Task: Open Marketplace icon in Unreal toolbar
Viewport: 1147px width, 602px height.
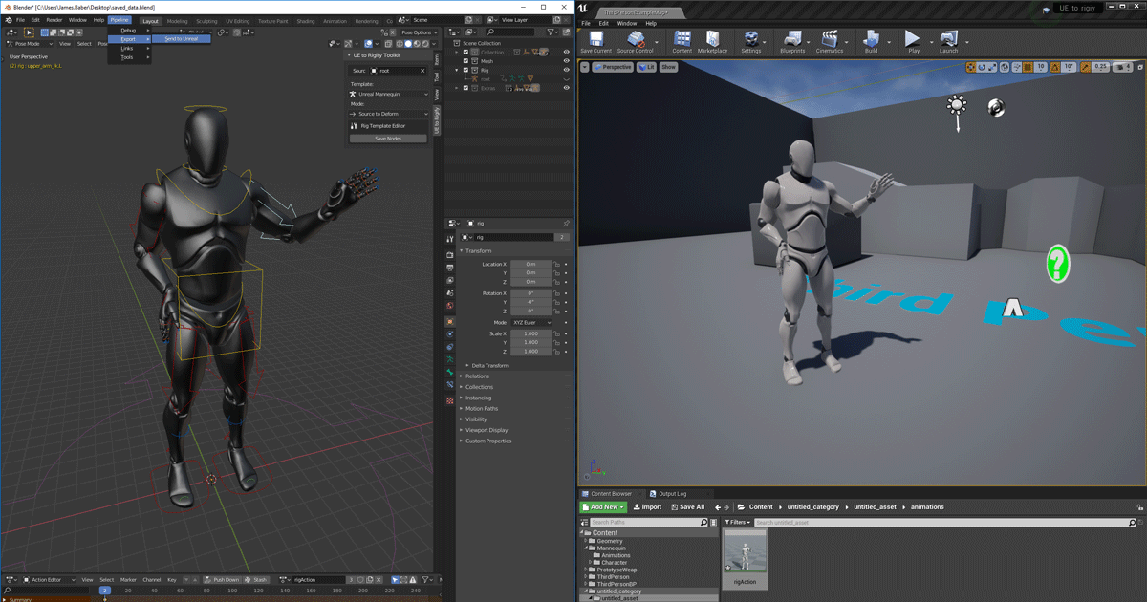Action: click(712, 39)
